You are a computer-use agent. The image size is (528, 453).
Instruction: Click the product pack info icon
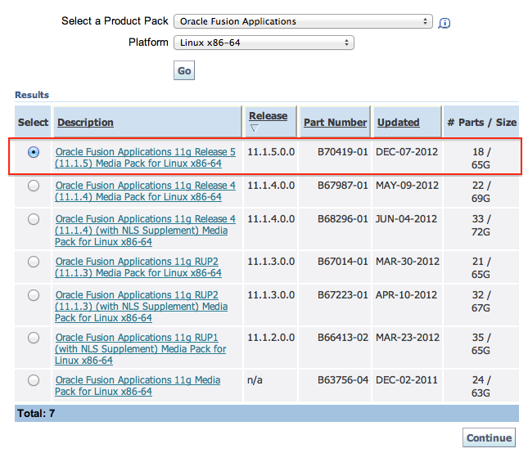[445, 23]
